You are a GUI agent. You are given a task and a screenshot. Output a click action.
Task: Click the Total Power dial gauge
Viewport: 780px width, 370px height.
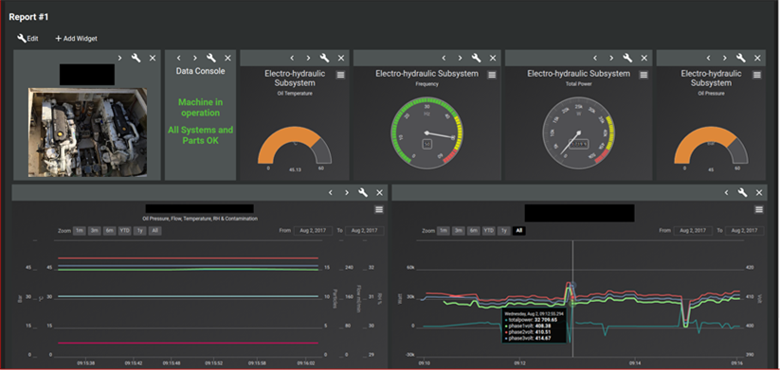click(578, 132)
